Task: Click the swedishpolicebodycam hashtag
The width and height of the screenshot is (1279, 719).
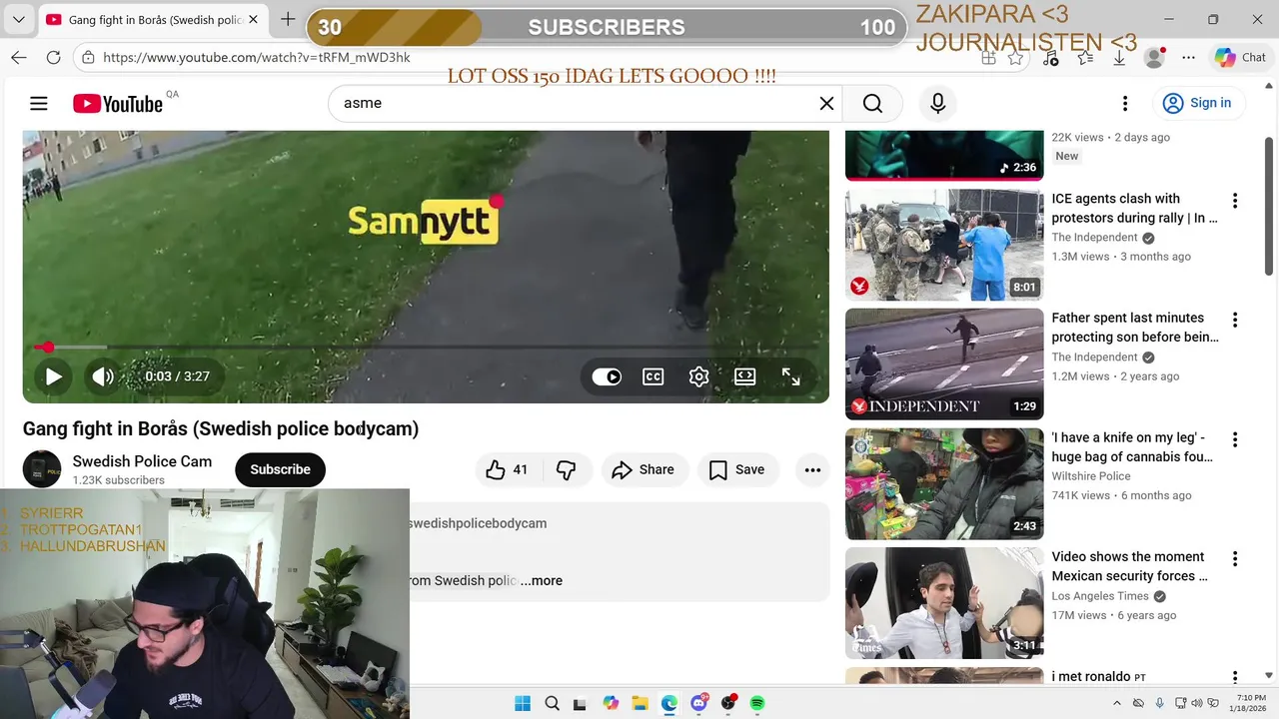Action: 477,523
